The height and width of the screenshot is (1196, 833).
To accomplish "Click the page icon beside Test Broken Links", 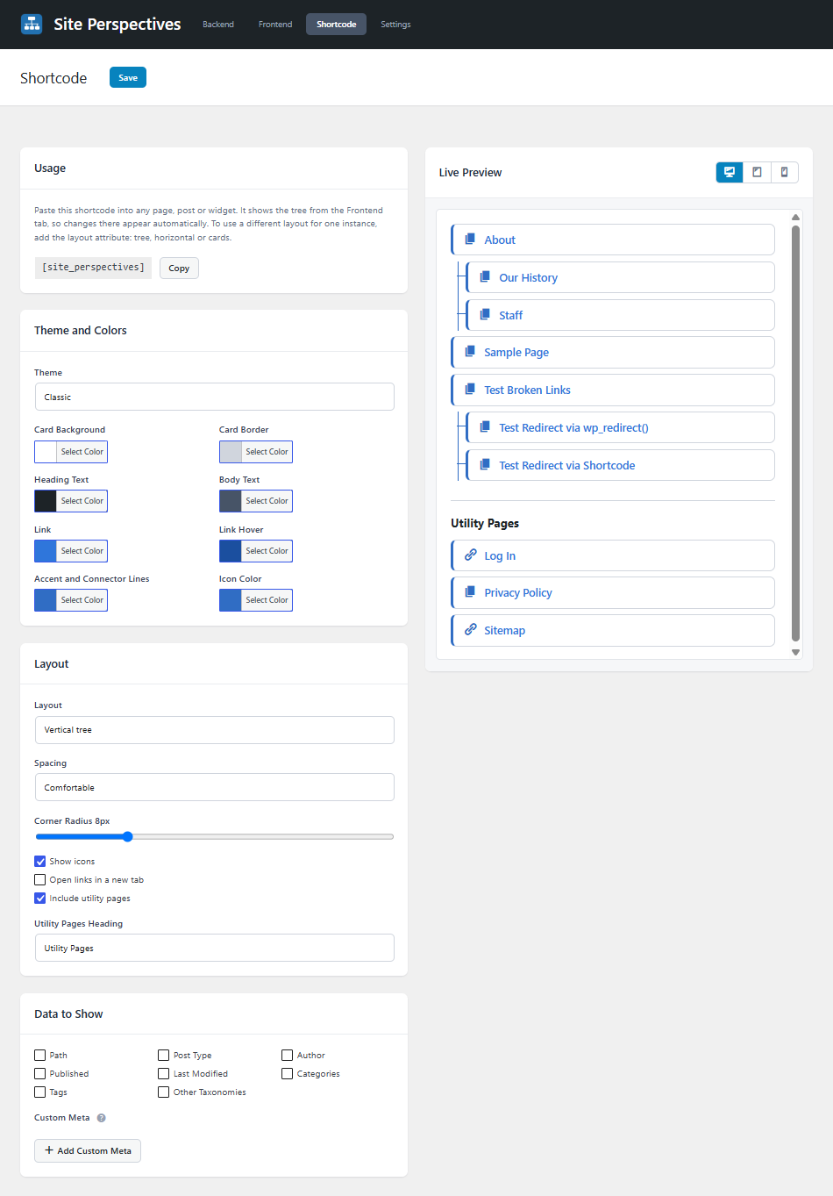I will tap(470, 389).
